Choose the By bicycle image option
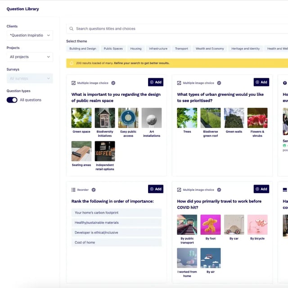This screenshot has height=288, width=288. [x=257, y=225]
